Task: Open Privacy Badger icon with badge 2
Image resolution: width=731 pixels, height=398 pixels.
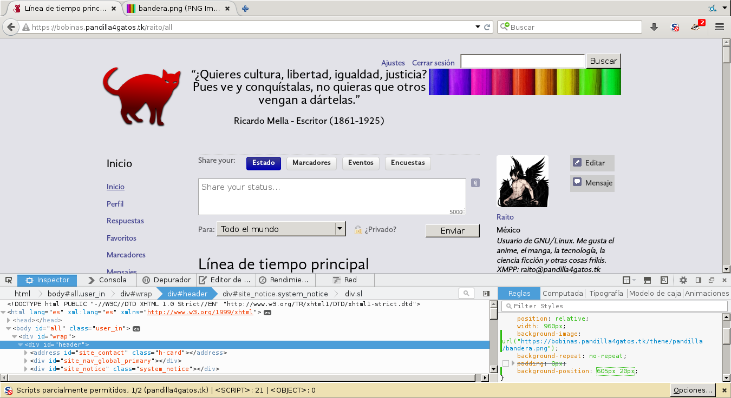Action: point(697,26)
